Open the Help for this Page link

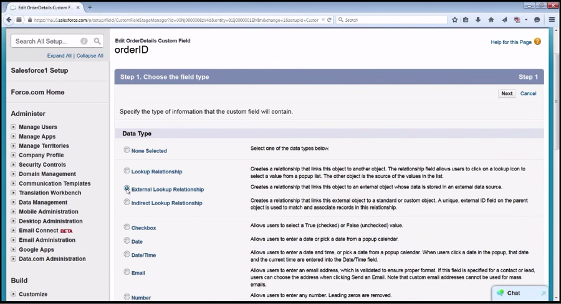[511, 42]
